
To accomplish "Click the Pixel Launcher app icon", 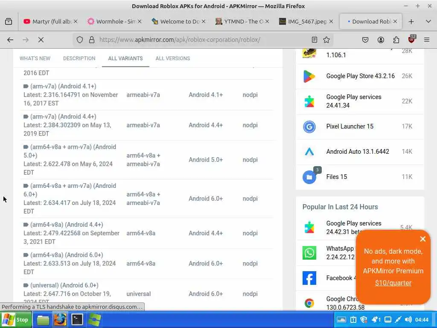I will click(309, 126).
